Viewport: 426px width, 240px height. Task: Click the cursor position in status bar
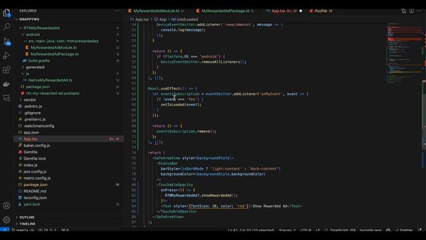[251, 230]
